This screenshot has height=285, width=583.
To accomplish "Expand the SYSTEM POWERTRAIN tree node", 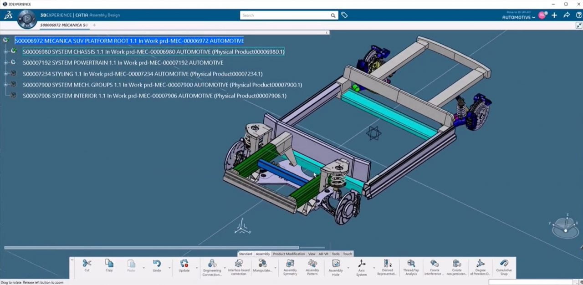I will click(6, 62).
